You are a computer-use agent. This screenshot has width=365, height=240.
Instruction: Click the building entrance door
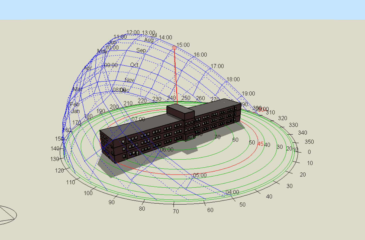(190, 137)
